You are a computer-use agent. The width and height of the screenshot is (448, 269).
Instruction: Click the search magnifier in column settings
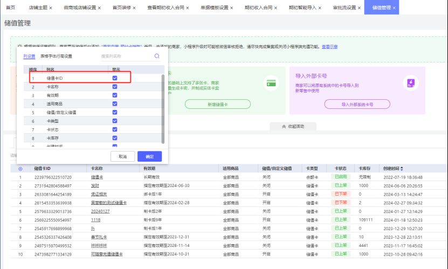click(157, 56)
